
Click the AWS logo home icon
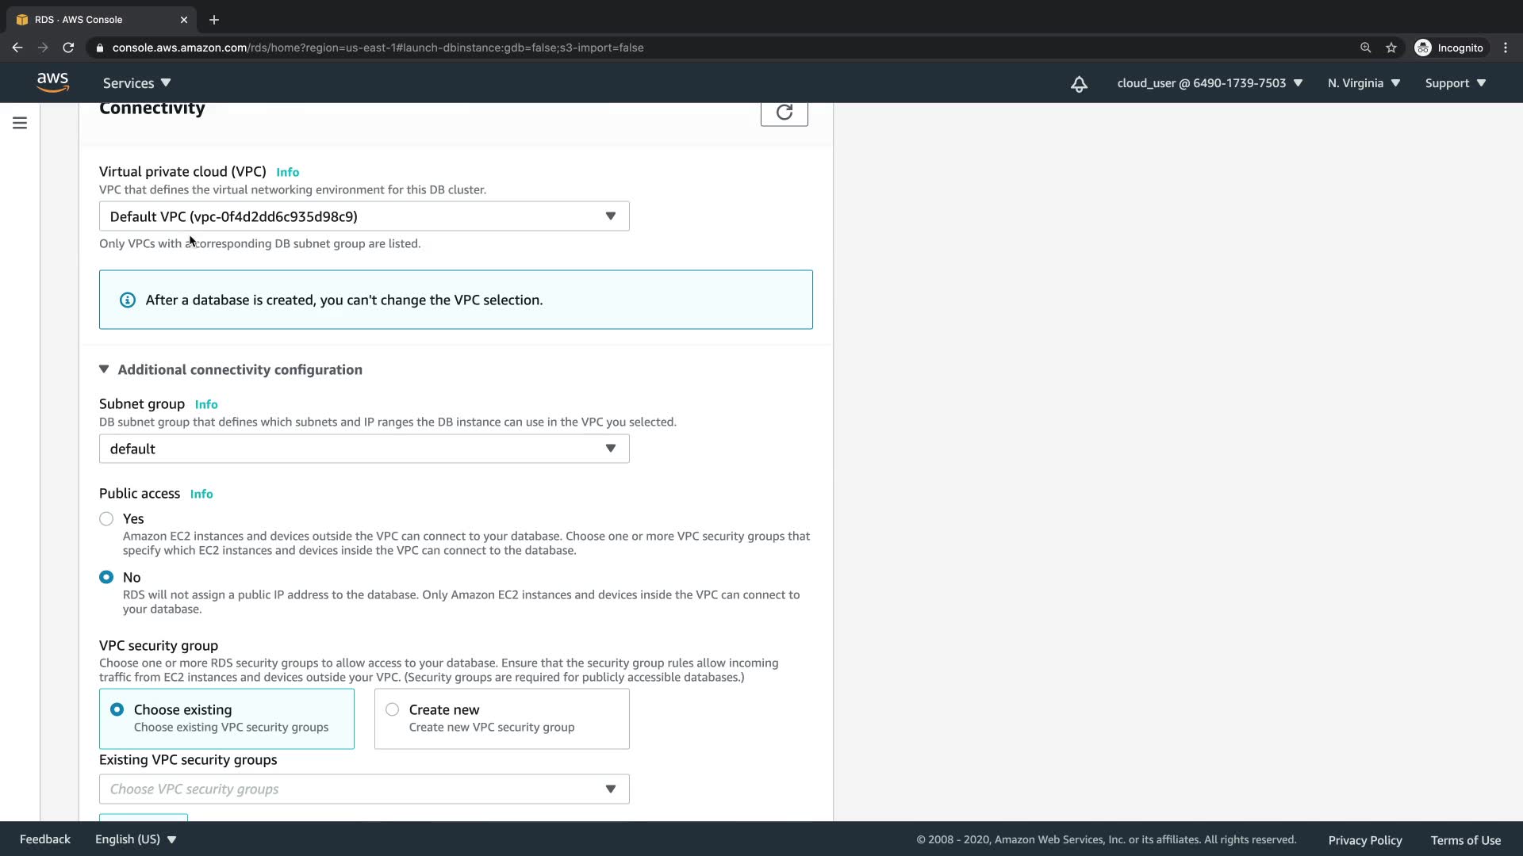[52, 82]
